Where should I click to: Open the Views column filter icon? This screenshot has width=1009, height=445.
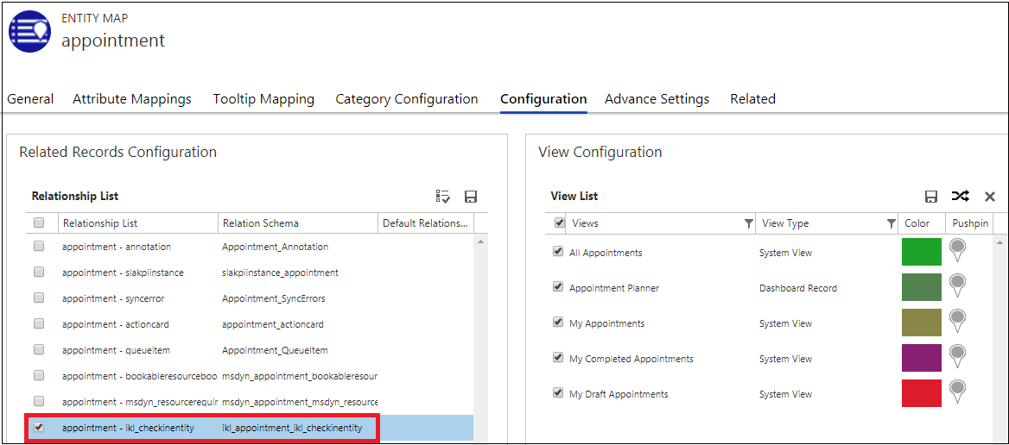coord(748,223)
